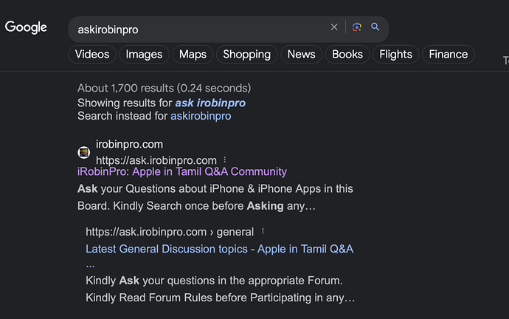Select the Shopping filter chip

pos(246,54)
